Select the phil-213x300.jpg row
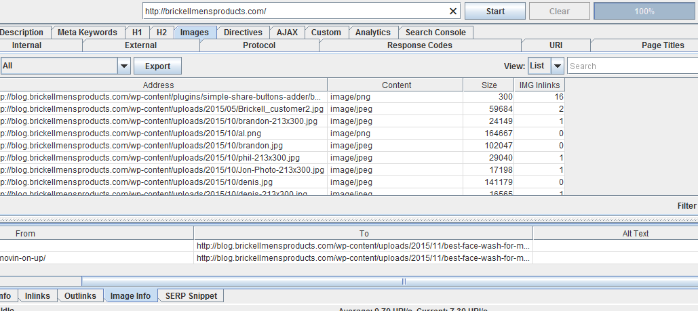The width and height of the screenshot is (698, 311). click(282, 157)
